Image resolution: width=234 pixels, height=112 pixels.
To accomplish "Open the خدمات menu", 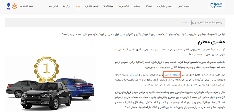I will tap(149, 6).
